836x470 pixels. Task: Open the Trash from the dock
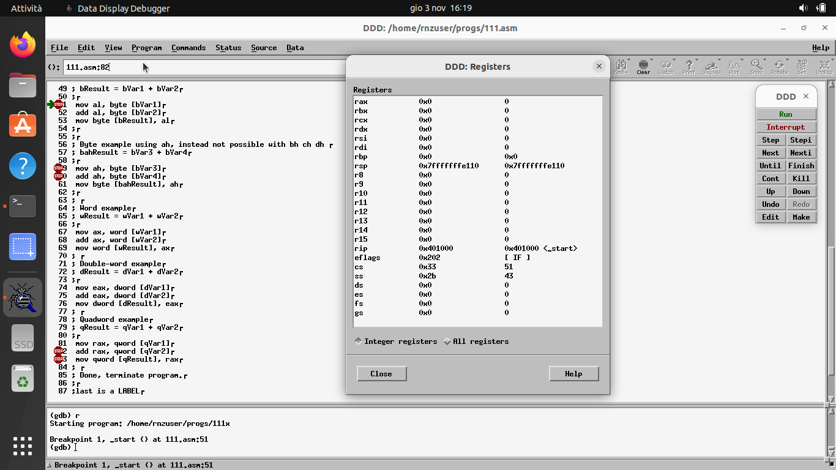pos(23,379)
